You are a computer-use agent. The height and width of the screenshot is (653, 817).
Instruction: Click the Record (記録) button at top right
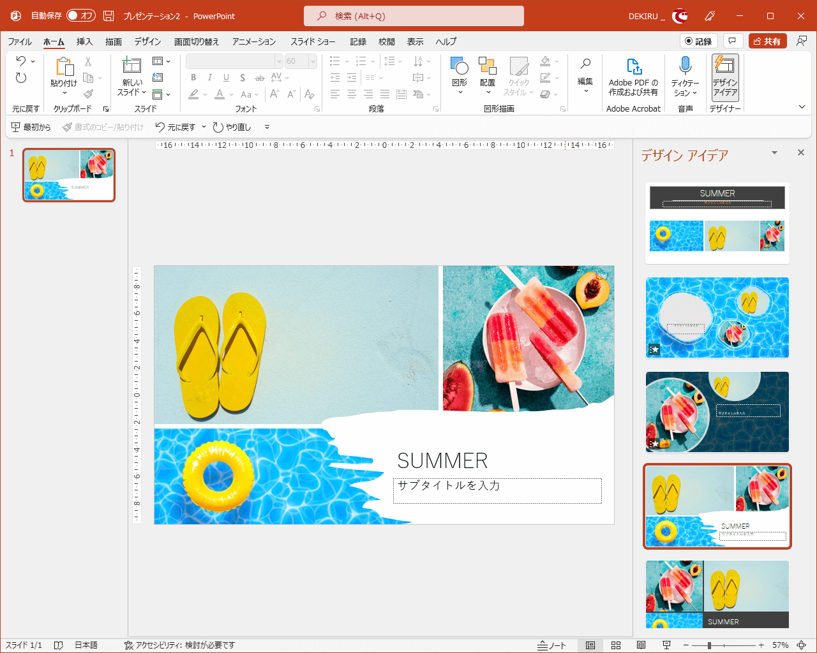[698, 41]
